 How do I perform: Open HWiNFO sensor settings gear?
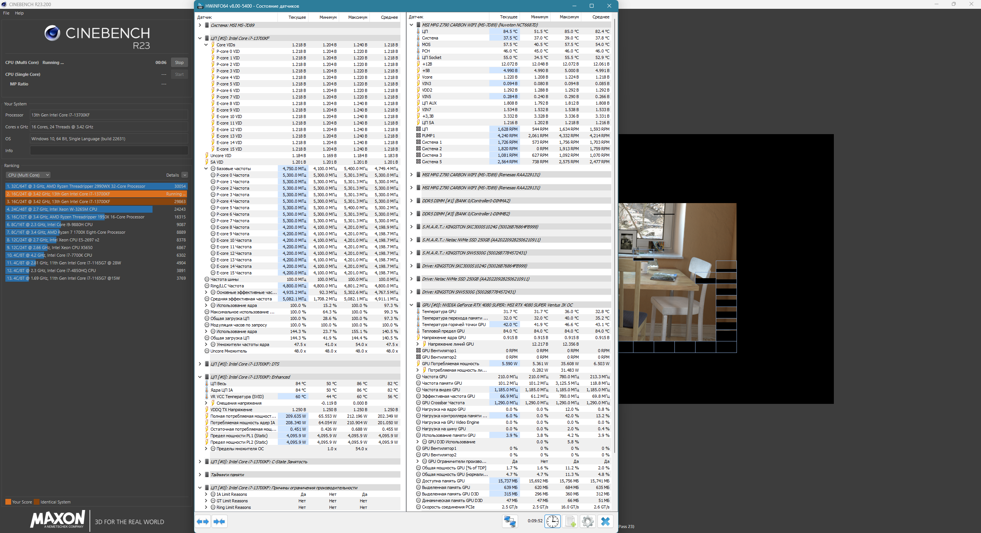[x=587, y=522]
